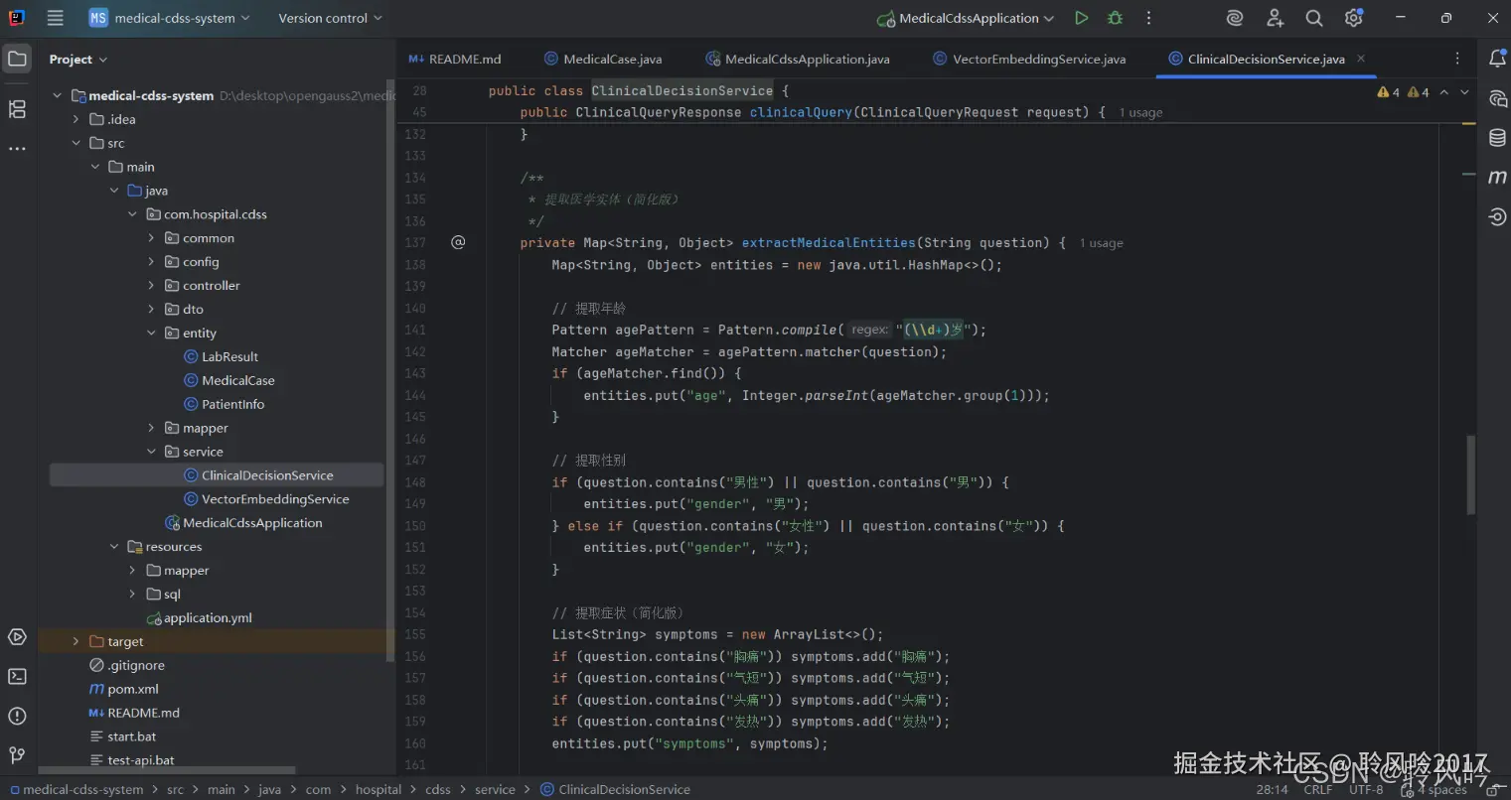Open the Search Everywhere magnifier icon
1511x800 pixels.
pyautogui.click(x=1313, y=18)
